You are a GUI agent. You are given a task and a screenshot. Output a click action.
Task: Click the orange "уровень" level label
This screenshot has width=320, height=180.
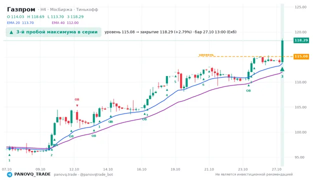(206, 54)
